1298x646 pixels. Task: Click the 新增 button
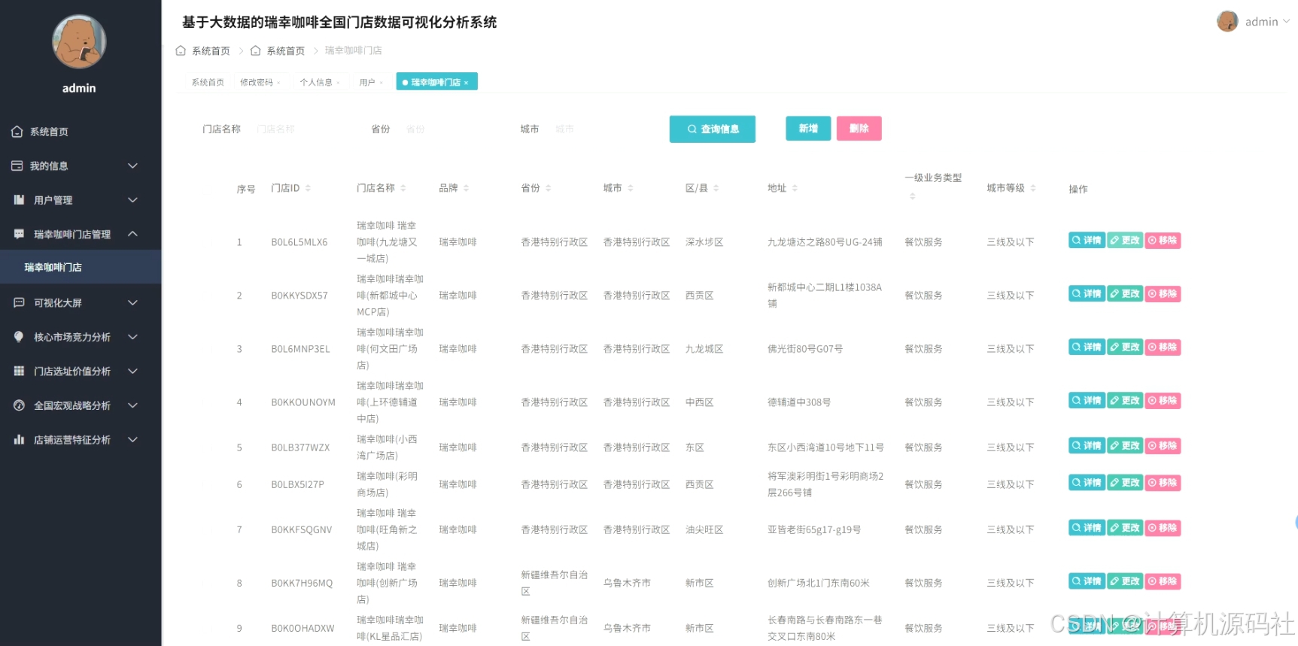click(x=808, y=129)
